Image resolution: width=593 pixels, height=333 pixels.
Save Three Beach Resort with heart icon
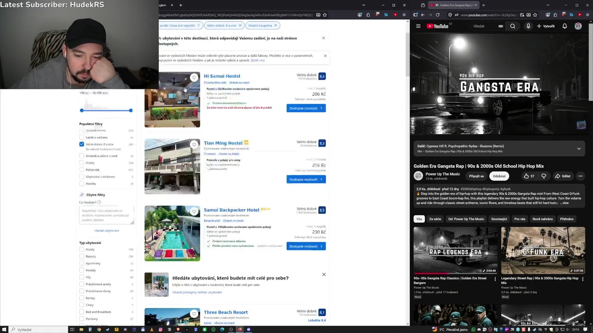pyautogui.click(x=194, y=314)
